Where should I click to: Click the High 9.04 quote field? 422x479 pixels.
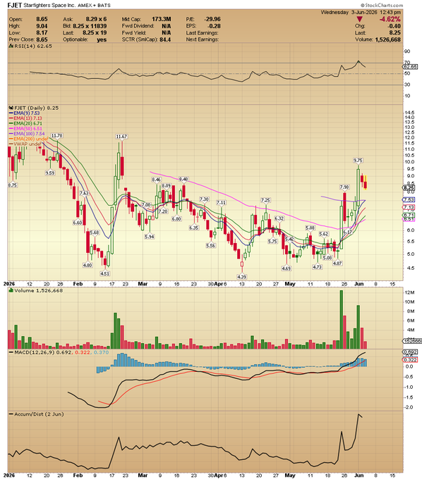[x=28, y=26]
